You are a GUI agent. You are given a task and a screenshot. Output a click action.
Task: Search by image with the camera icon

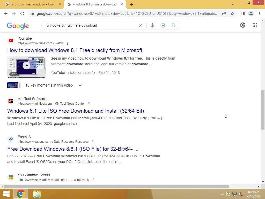pyautogui.click(x=163, y=25)
